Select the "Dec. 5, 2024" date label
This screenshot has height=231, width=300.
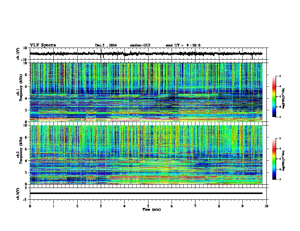[106, 45]
